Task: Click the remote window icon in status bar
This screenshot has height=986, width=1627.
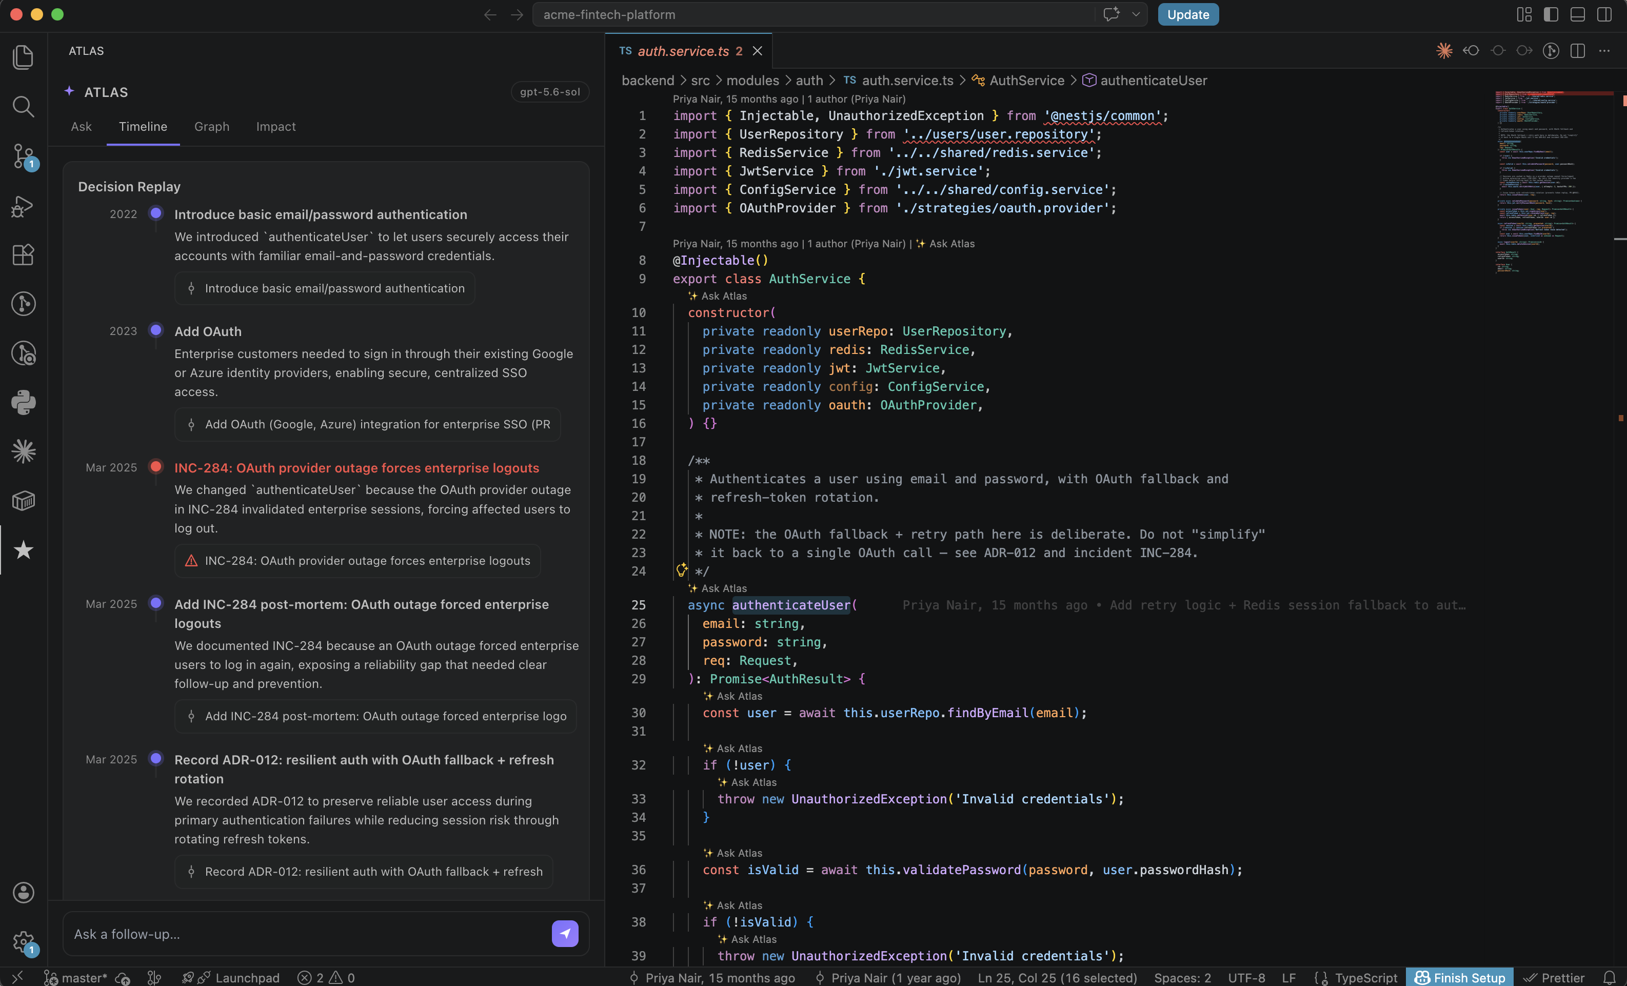Action: tap(18, 977)
